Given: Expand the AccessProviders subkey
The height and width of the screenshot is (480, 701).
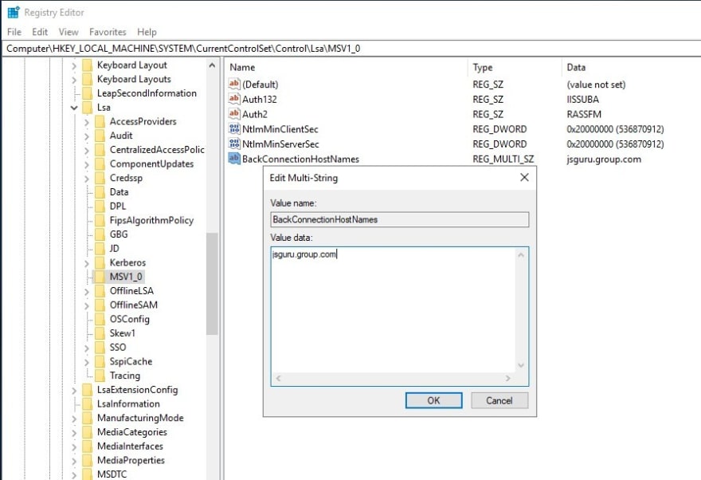Looking at the screenshot, I should (x=87, y=122).
